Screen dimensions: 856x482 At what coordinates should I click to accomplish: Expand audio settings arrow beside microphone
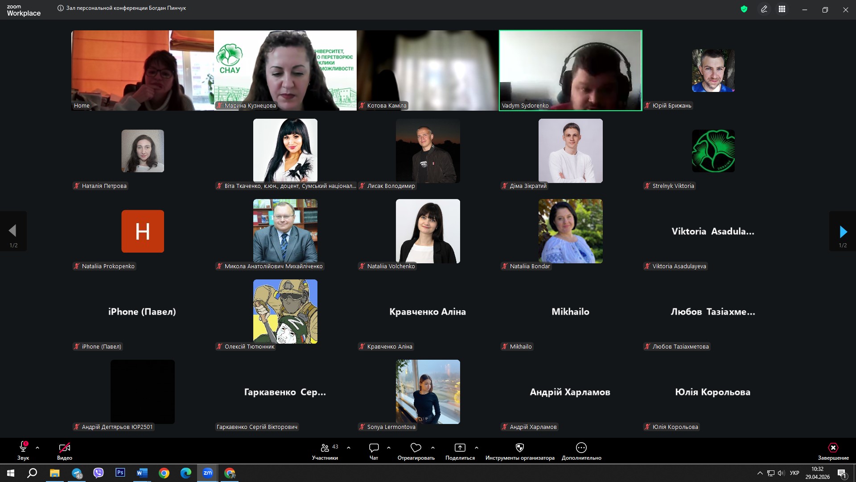tap(37, 448)
